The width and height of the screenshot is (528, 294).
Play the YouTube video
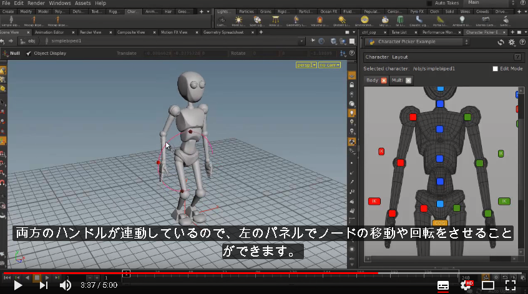tap(18, 285)
